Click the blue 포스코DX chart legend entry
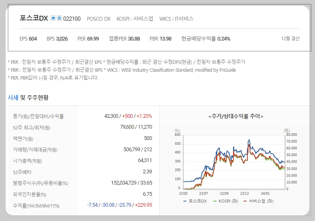Screen dimensions: 315x221 point(195,201)
